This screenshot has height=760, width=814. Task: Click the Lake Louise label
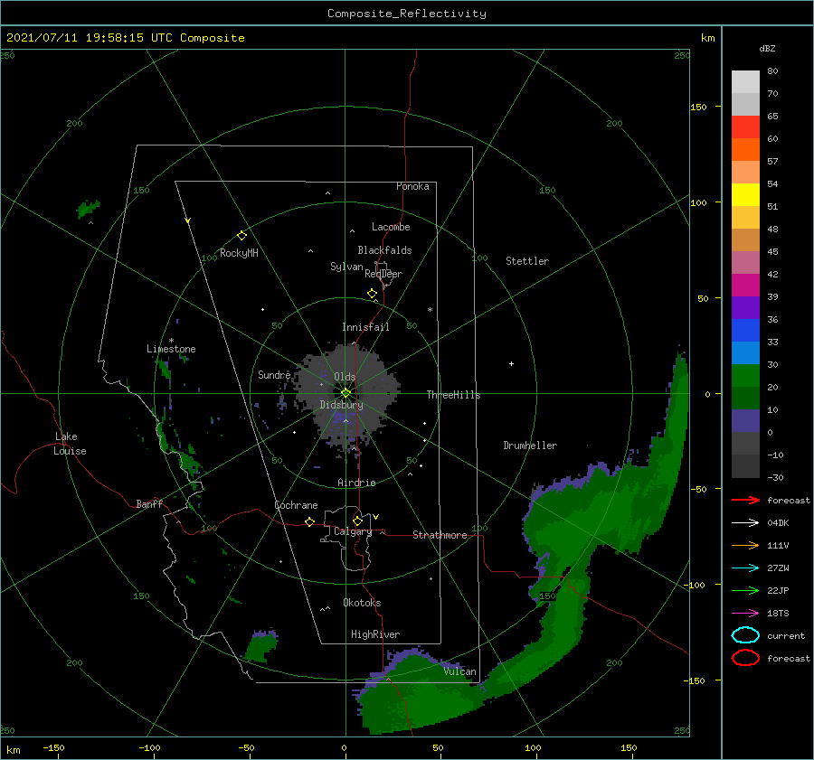pyautogui.click(x=70, y=444)
